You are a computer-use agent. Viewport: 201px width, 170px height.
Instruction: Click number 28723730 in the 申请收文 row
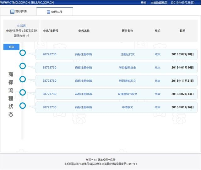50,107
